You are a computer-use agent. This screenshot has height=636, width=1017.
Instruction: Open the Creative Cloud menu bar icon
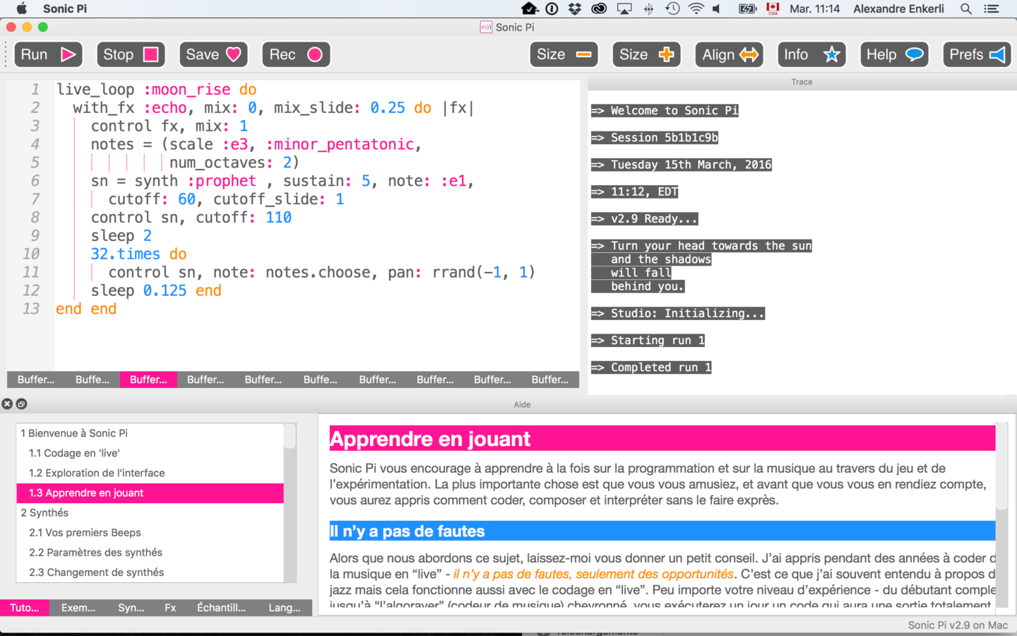point(599,8)
